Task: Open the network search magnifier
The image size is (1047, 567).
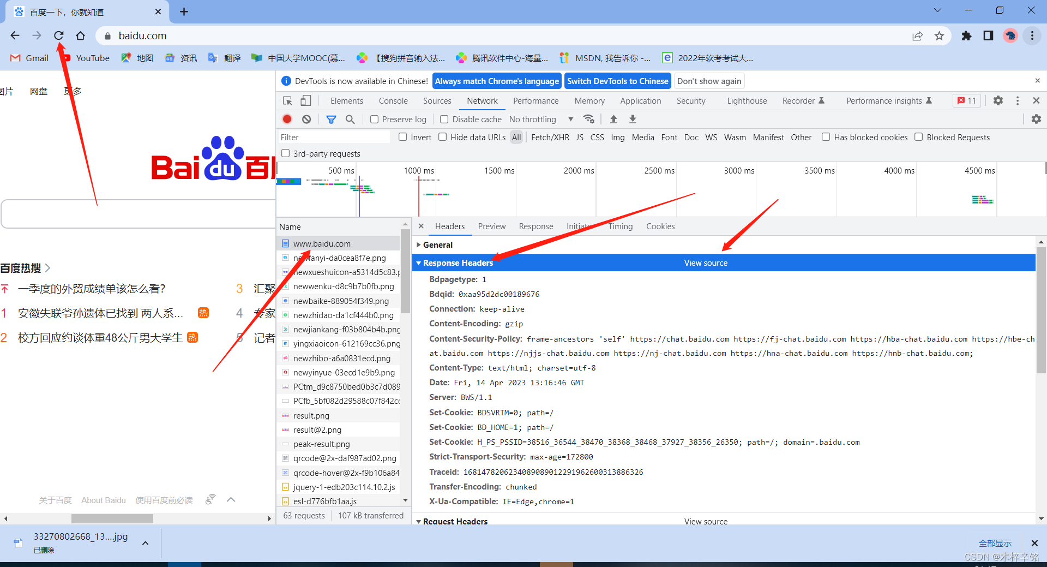Action: point(350,119)
